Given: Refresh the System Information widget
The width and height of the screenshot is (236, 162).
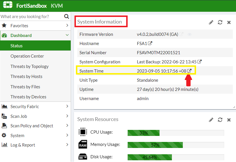Looking at the screenshot, I should pos(220,22).
